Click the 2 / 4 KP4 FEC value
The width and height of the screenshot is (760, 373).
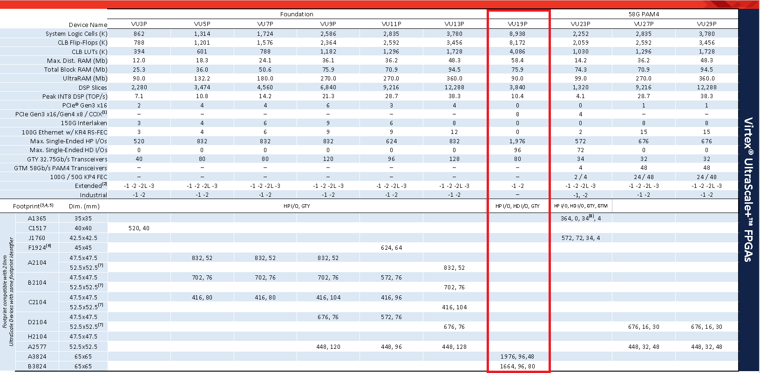point(581,177)
